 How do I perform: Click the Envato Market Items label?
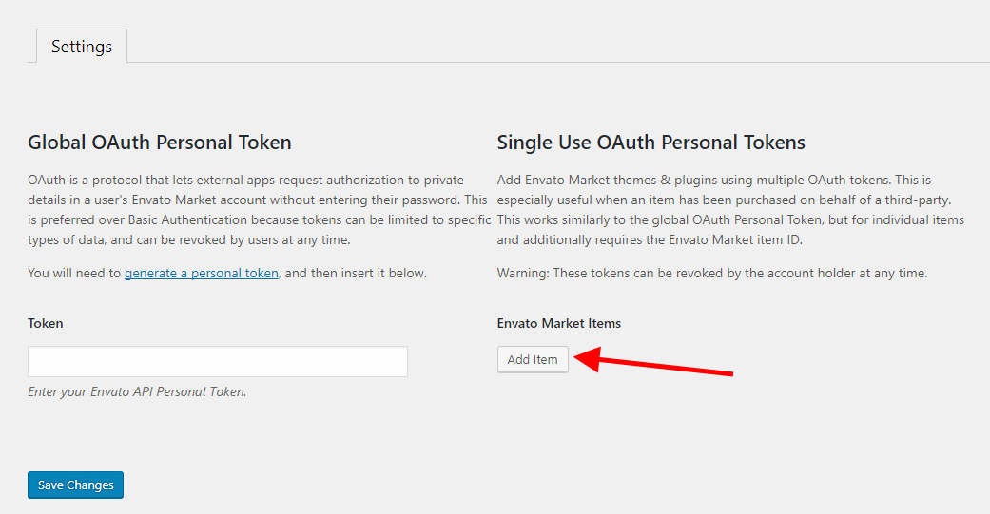click(x=558, y=323)
